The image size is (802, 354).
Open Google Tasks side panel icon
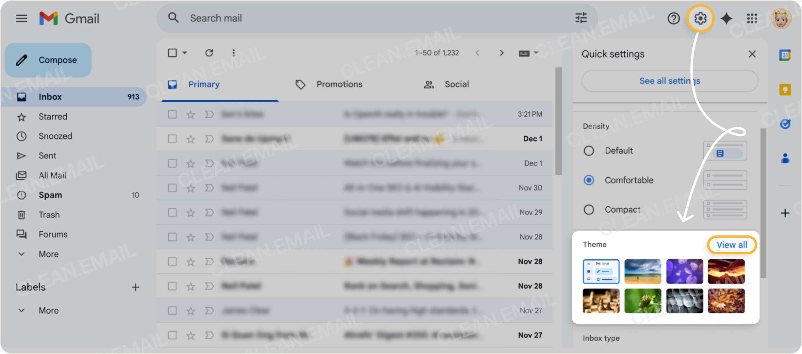pyautogui.click(x=785, y=124)
